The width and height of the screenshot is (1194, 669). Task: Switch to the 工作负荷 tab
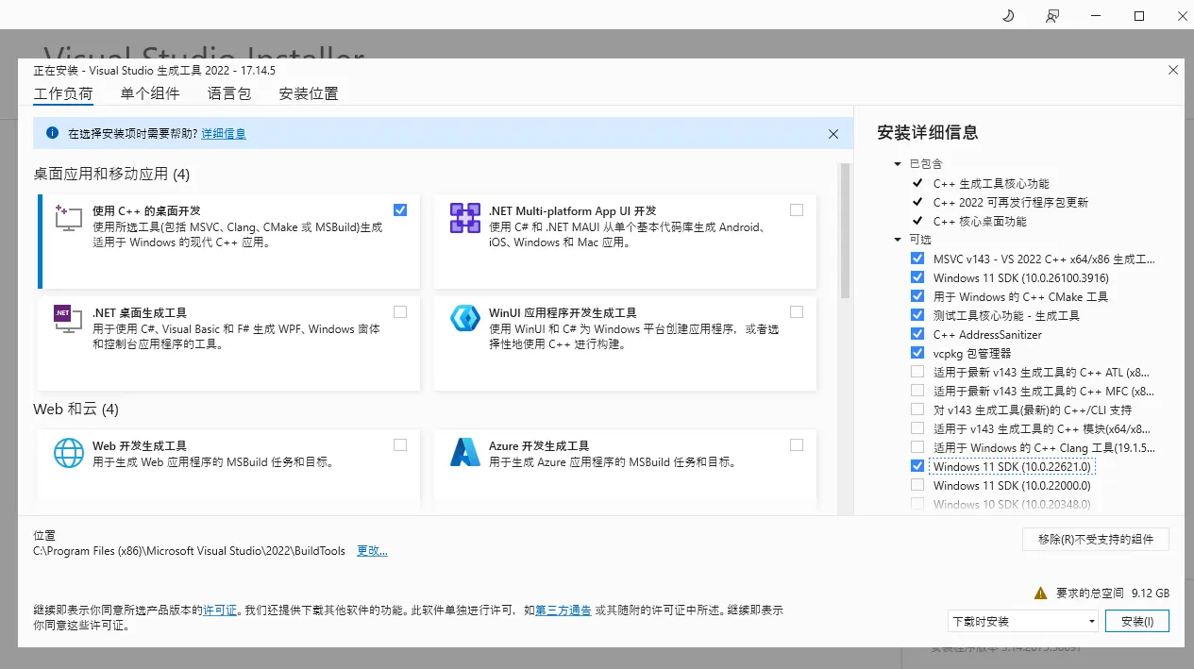[63, 93]
